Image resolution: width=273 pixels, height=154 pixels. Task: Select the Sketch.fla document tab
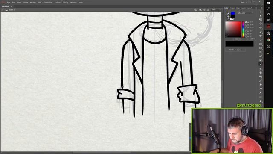pos(6,6)
